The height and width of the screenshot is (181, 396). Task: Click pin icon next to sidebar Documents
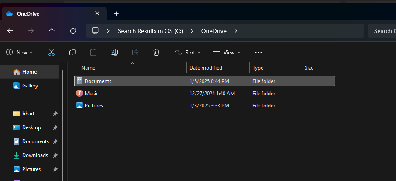click(x=55, y=141)
